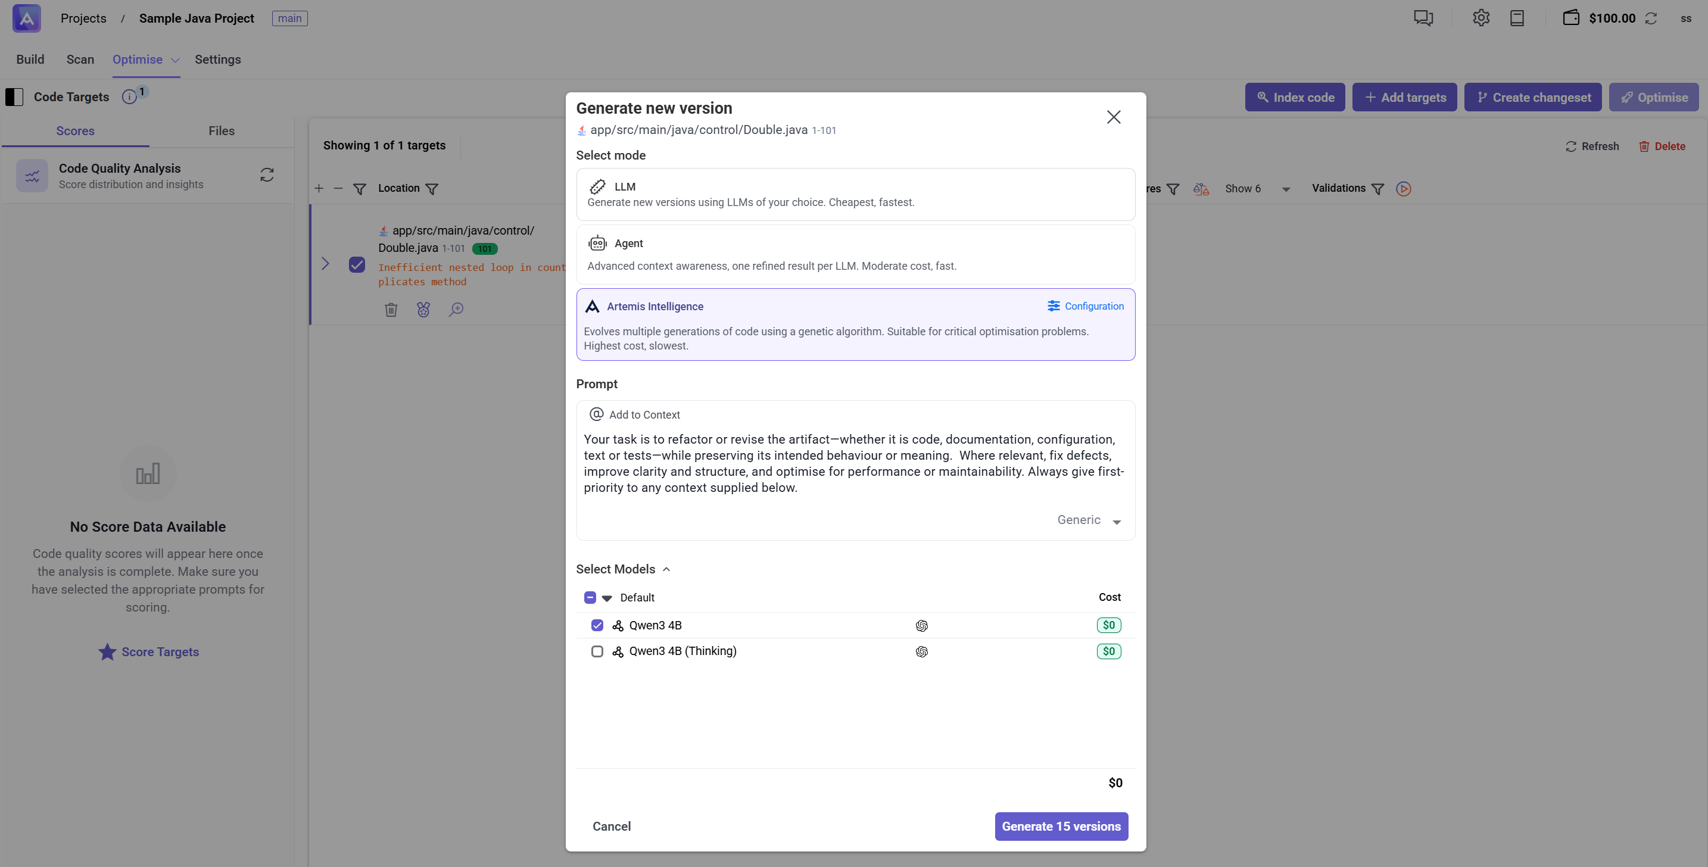This screenshot has width=1708, height=867.
Task: Open the chat feedback icon in header
Action: pos(1423,18)
